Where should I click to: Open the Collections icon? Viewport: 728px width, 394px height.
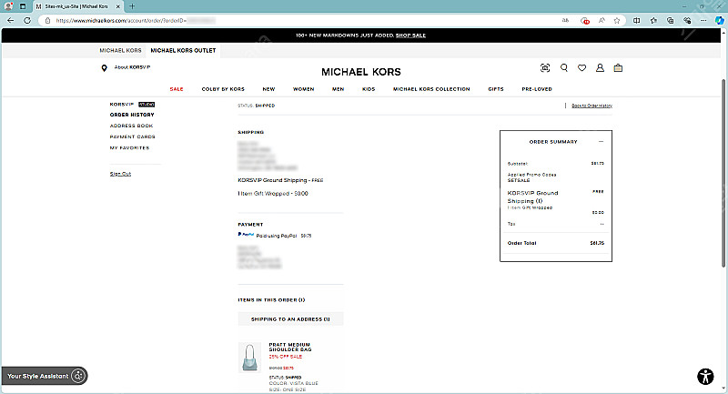click(670, 20)
